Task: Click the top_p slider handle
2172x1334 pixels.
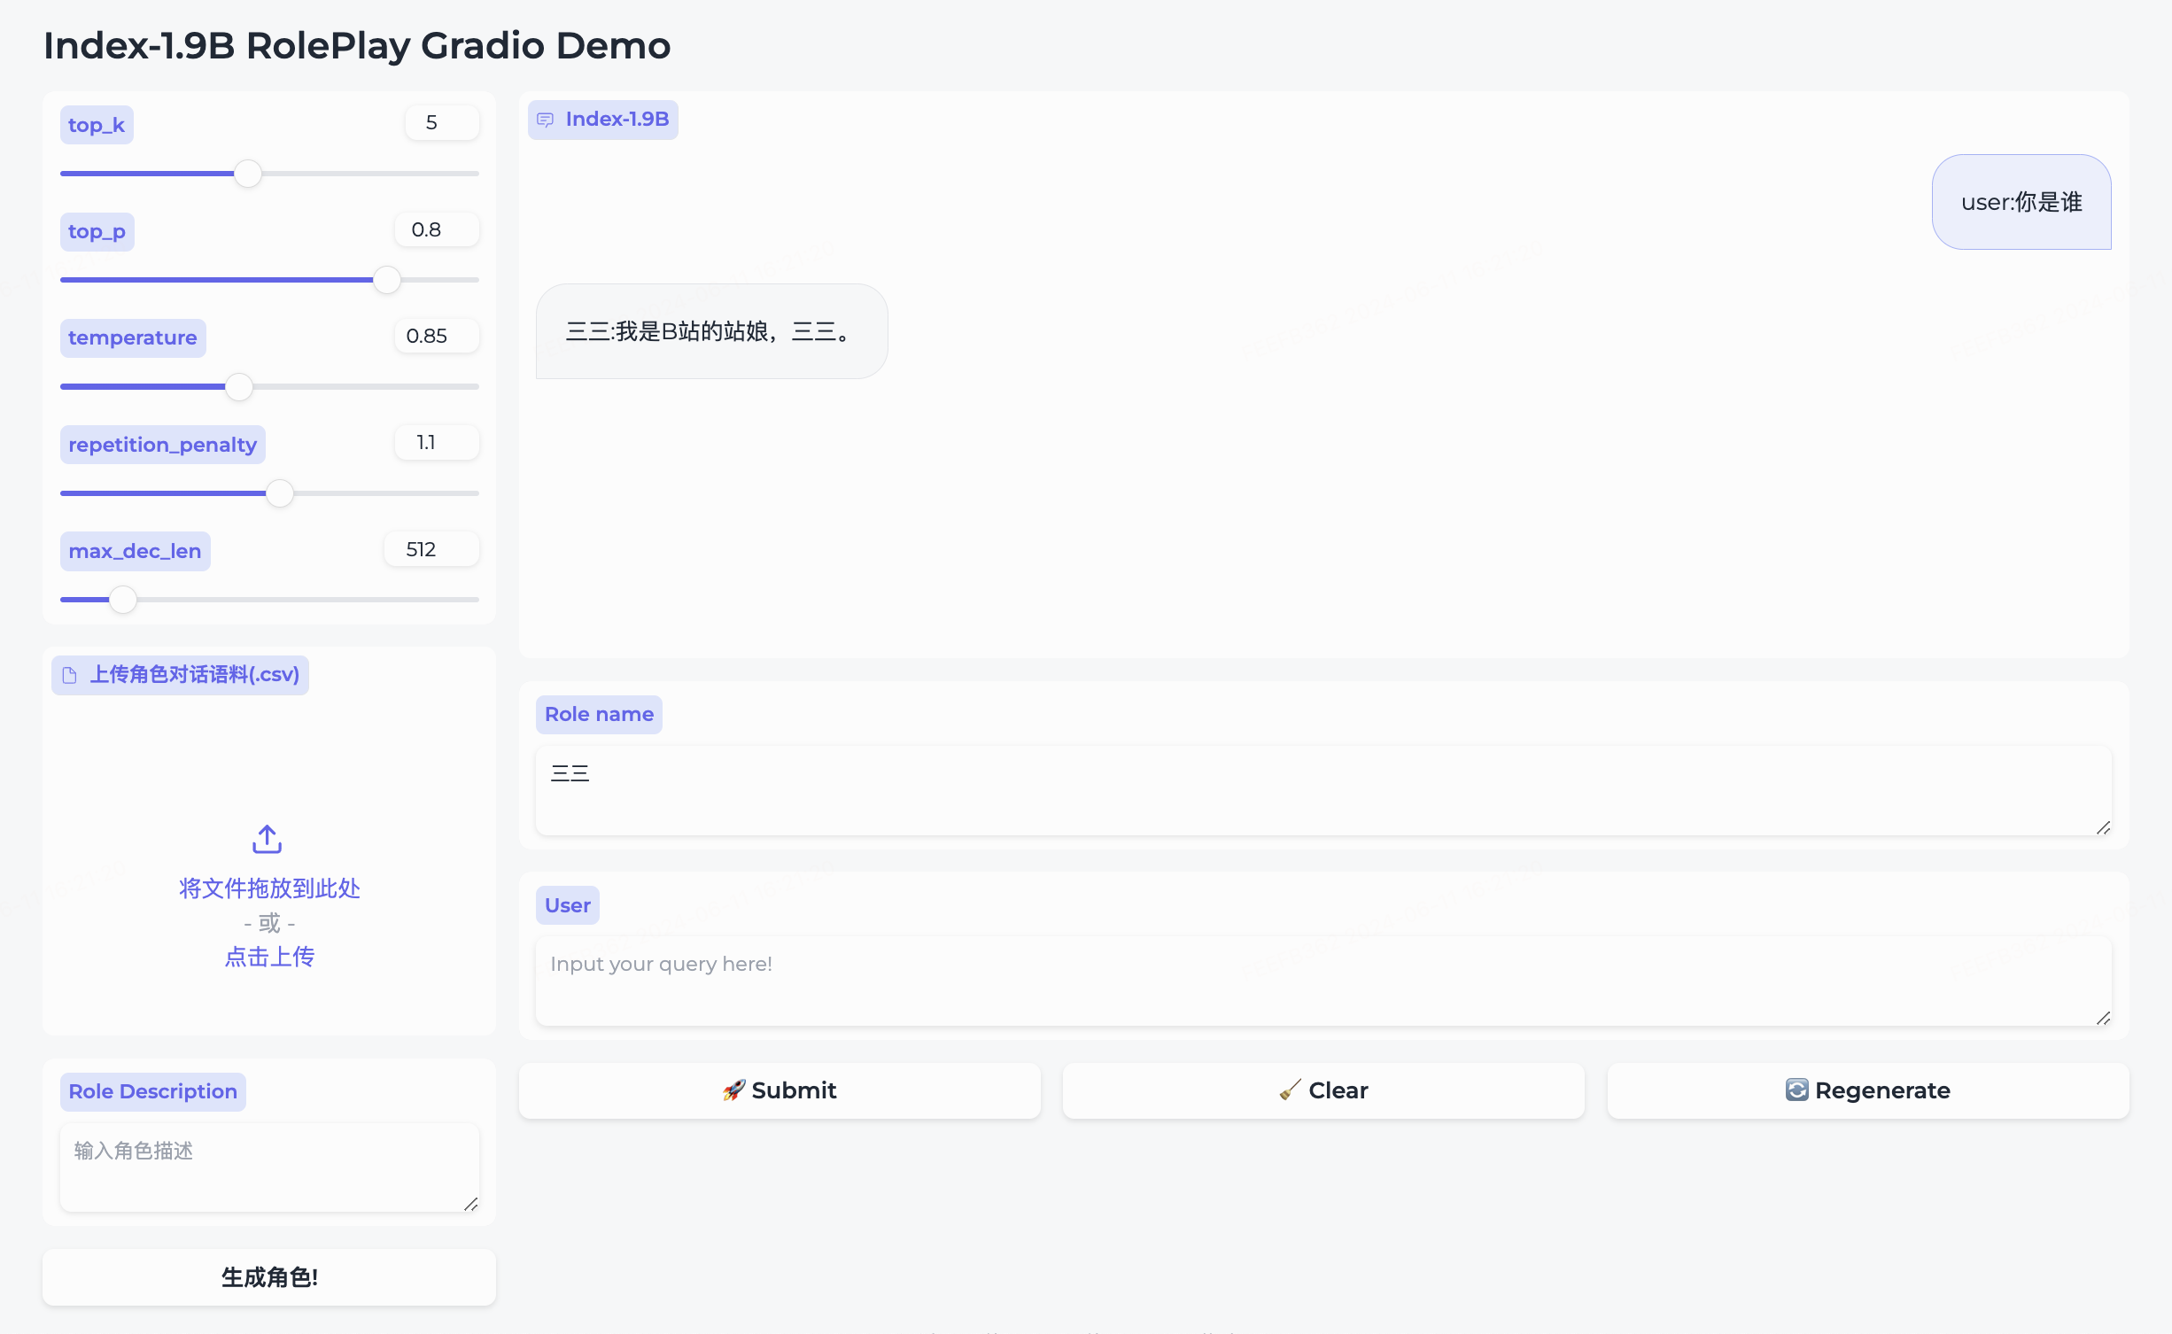Action: (x=387, y=280)
